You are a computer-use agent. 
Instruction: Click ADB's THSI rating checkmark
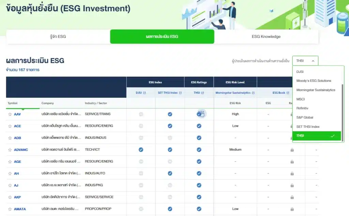point(199,138)
